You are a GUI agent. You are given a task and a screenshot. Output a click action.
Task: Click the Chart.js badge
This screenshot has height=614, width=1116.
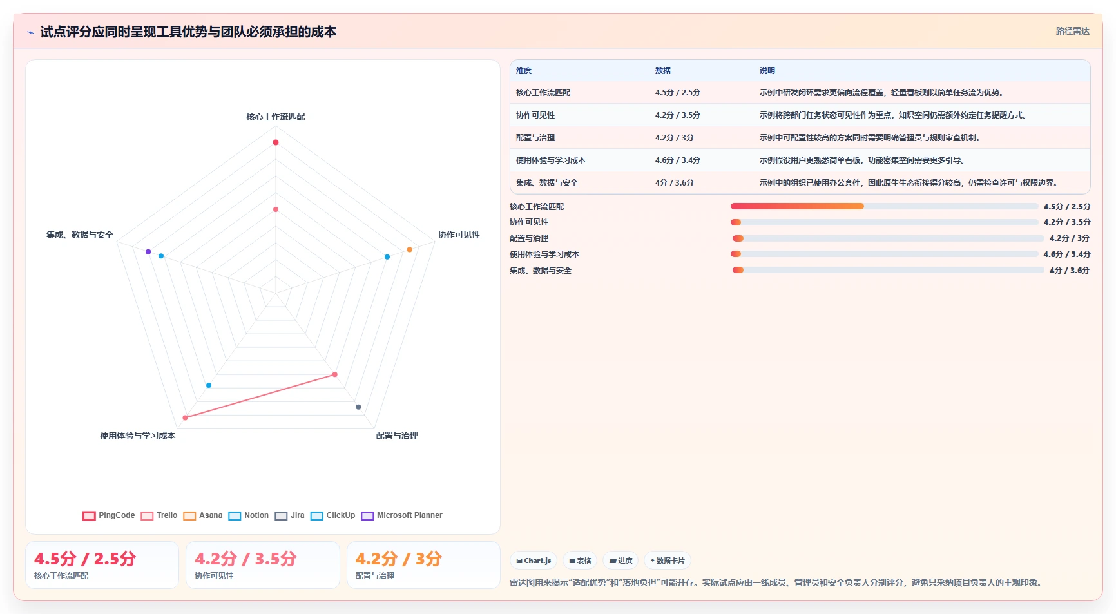tap(534, 561)
